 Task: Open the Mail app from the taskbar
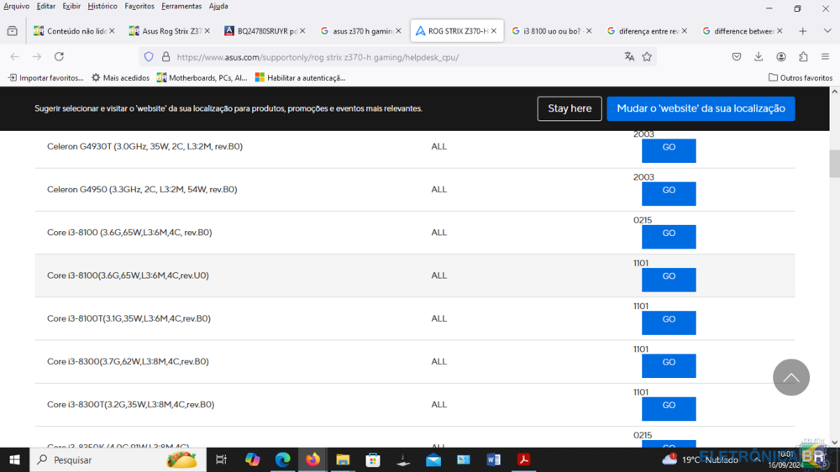click(433, 459)
